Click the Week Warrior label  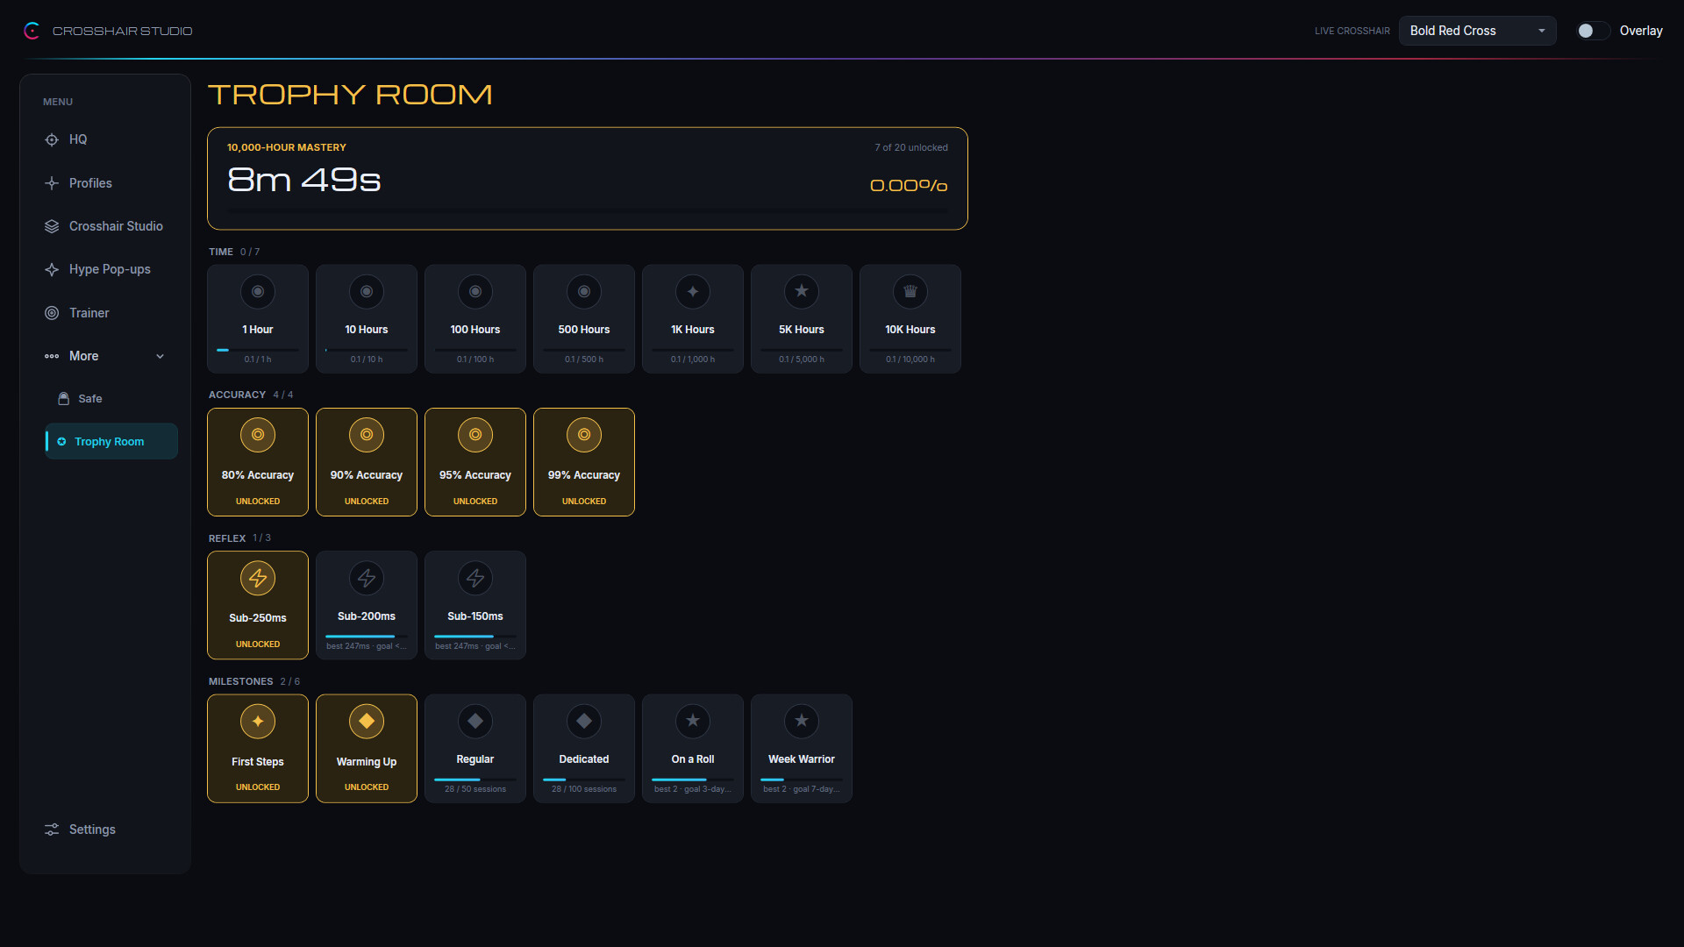[x=802, y=759]
